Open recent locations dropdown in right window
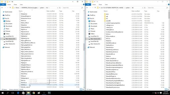The height and width of the screenshot is (95, 170). [93, 8]
